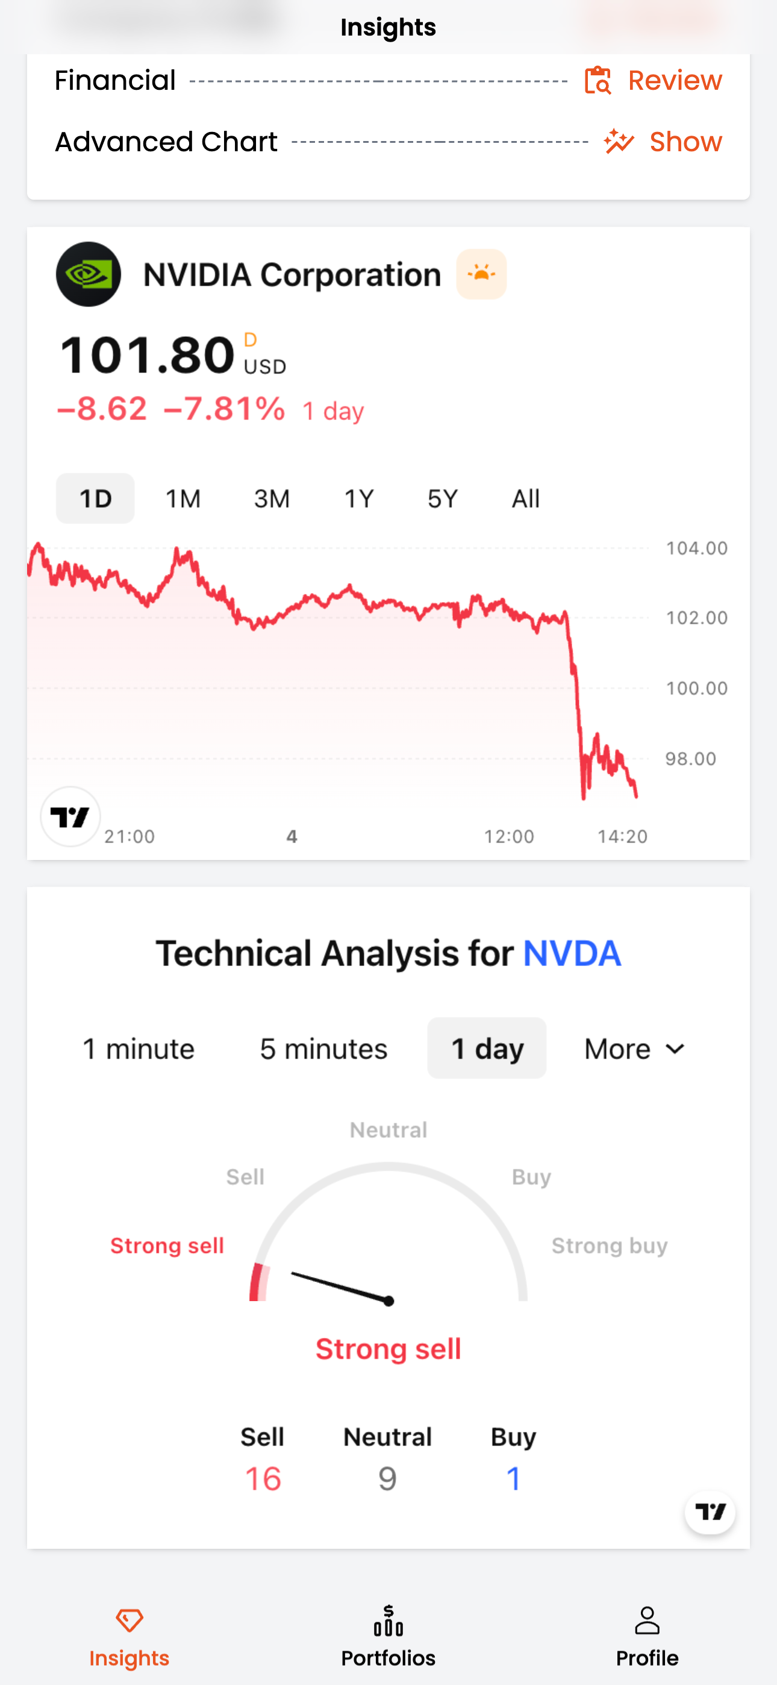
Task: Tap the sun market-status icon
Action: pyautogui.click(x=481, y=274)
